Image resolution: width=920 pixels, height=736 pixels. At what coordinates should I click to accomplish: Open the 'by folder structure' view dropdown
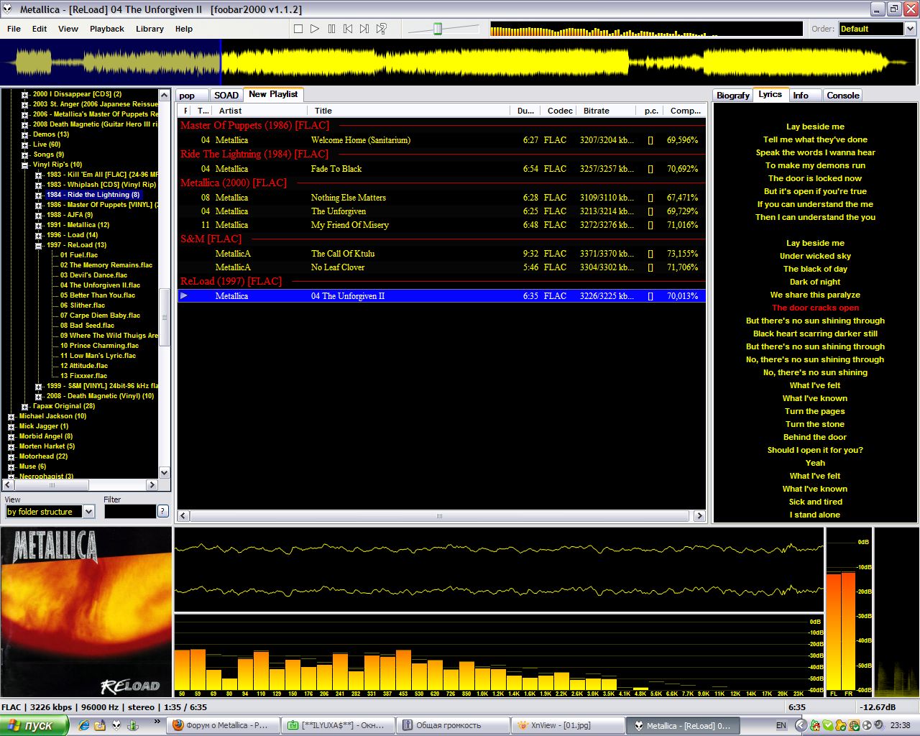(x=89, y=512)
